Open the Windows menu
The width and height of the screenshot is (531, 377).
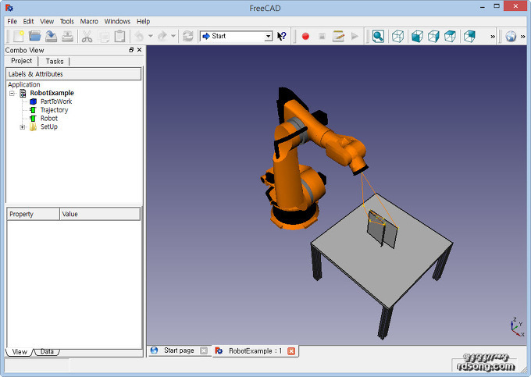coord(117,21)
